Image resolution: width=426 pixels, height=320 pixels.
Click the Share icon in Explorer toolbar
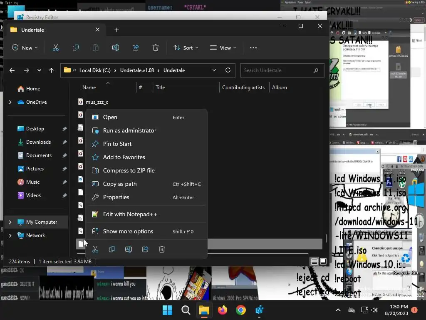point(136,48)
